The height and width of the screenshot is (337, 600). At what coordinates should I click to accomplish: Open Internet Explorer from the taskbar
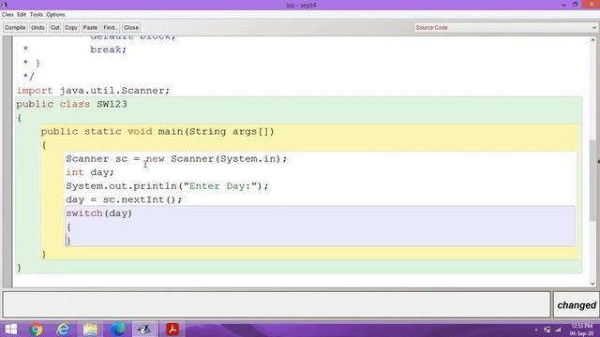63,330
